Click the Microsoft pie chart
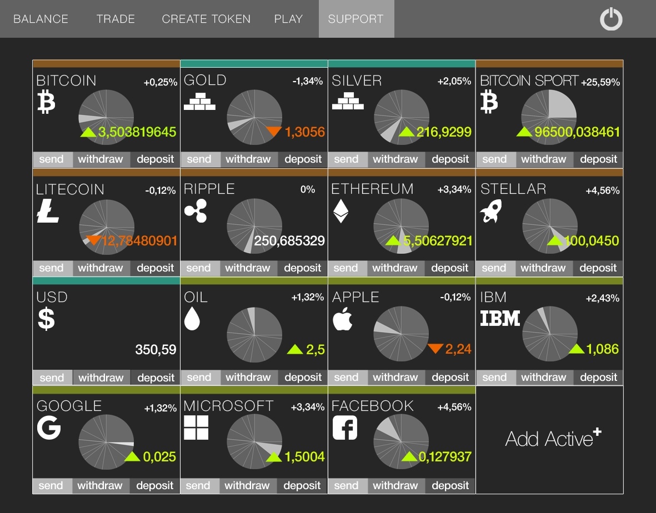This screenshot has height=513, width=656. (254, 442)
